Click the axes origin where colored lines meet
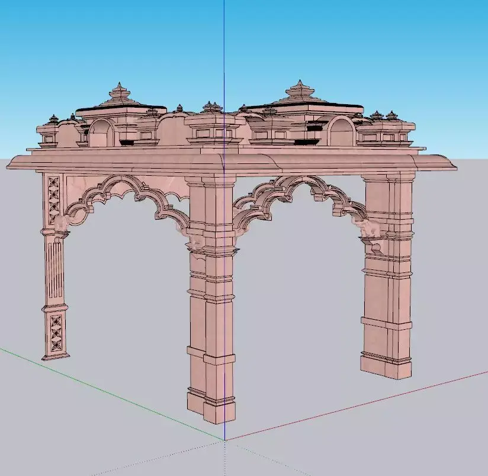The height and width of the screenshot is (476, 488). pos(224,440)
